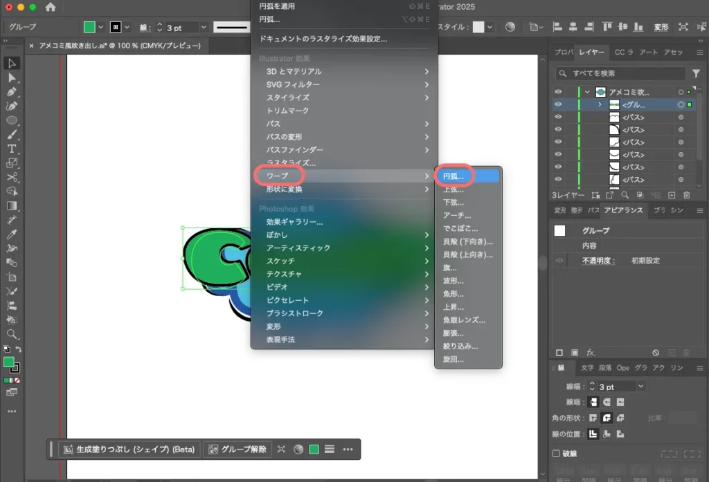Click the グループ解除 ungroup button
The image size is (709, 482).
pyautogui.click(x=237, y=449)
